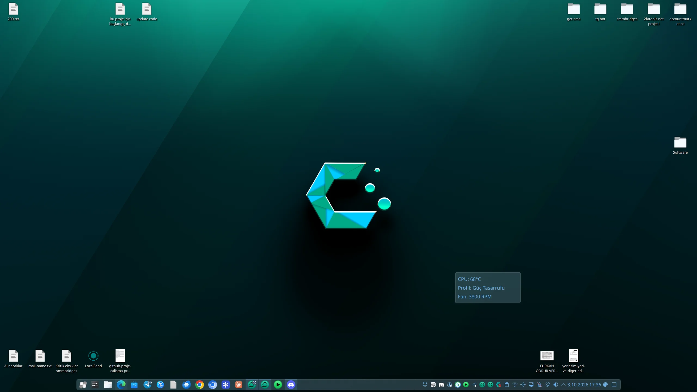
Task: Open Microsoft Edge from the taskbar
Action: pyautogui.click(x=121, y=385)
